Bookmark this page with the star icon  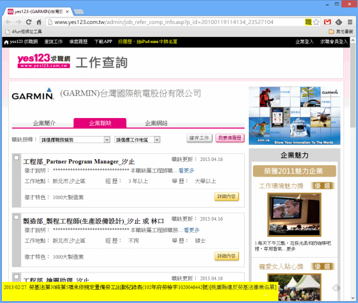[316, 22]
